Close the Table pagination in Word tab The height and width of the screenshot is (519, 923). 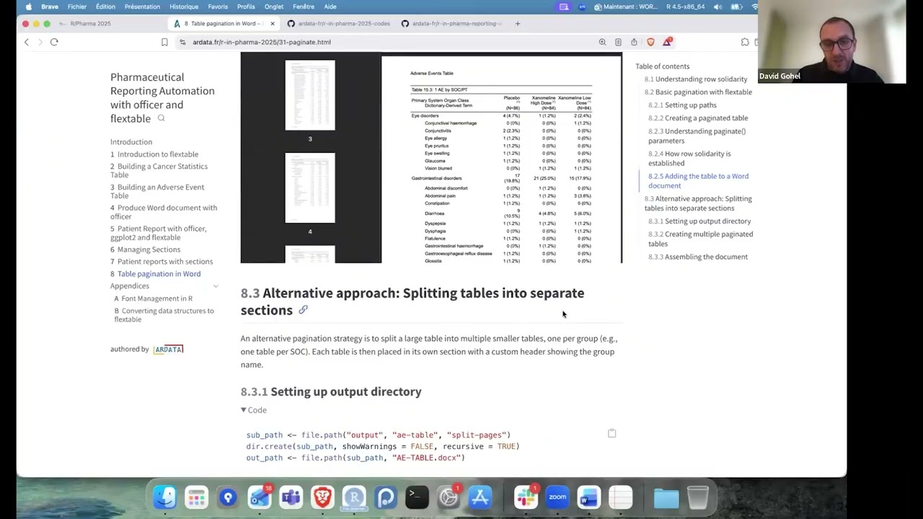tap(272, 23)
